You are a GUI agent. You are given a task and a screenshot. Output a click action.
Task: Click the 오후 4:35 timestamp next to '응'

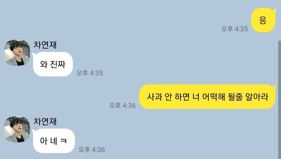(x=235, y=29)
